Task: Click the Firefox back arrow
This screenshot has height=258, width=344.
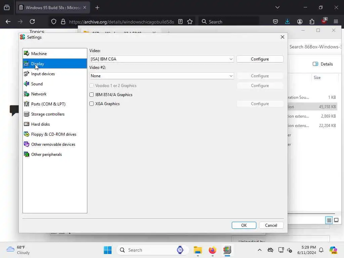Action: click(8, 21)
